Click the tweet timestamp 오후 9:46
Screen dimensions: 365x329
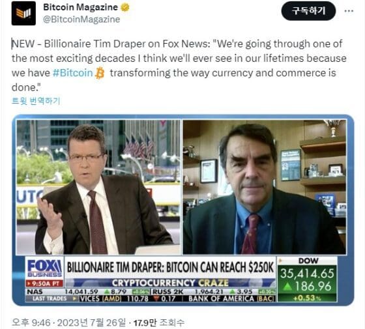pos(31,322)
